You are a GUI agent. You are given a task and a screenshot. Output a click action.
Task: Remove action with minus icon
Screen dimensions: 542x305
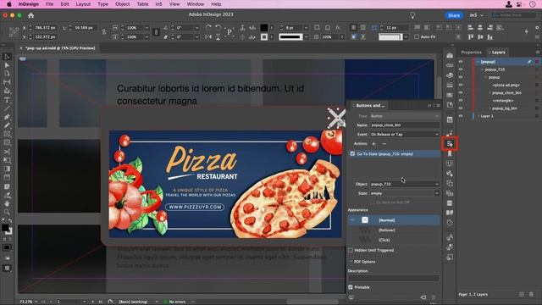pos(384,143)
